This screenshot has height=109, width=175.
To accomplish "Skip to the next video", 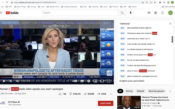I will (x=11, y=81).
